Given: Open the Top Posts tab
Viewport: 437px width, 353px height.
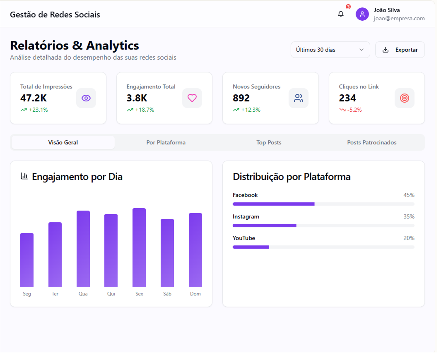Looking at the screenshot, I should click(x=269, y=142).
